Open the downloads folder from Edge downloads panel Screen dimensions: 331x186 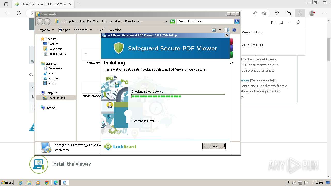(273, 22)
